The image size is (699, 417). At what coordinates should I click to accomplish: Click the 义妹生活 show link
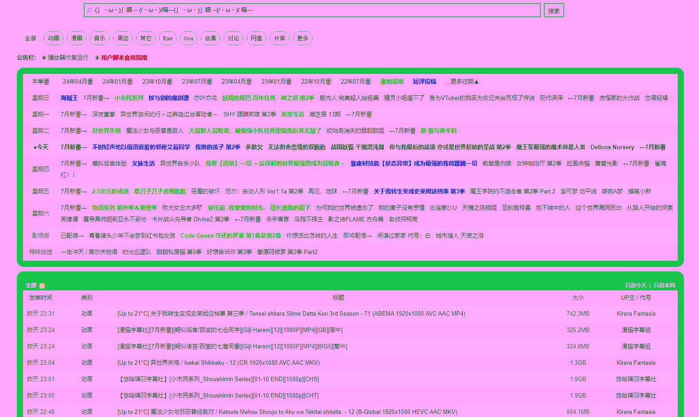click(x=143, y=164)
